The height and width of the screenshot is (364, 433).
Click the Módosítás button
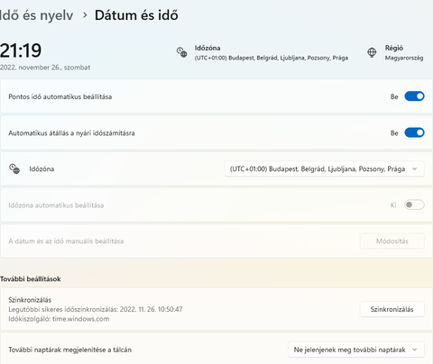coord(392,241)
